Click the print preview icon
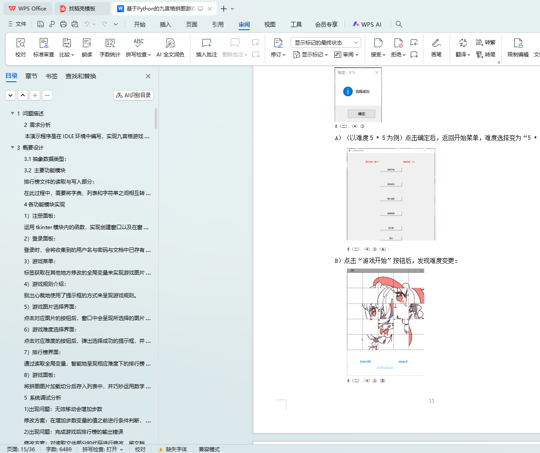The height and width of the screenshot is (453, 540). (x=75, y=24)
